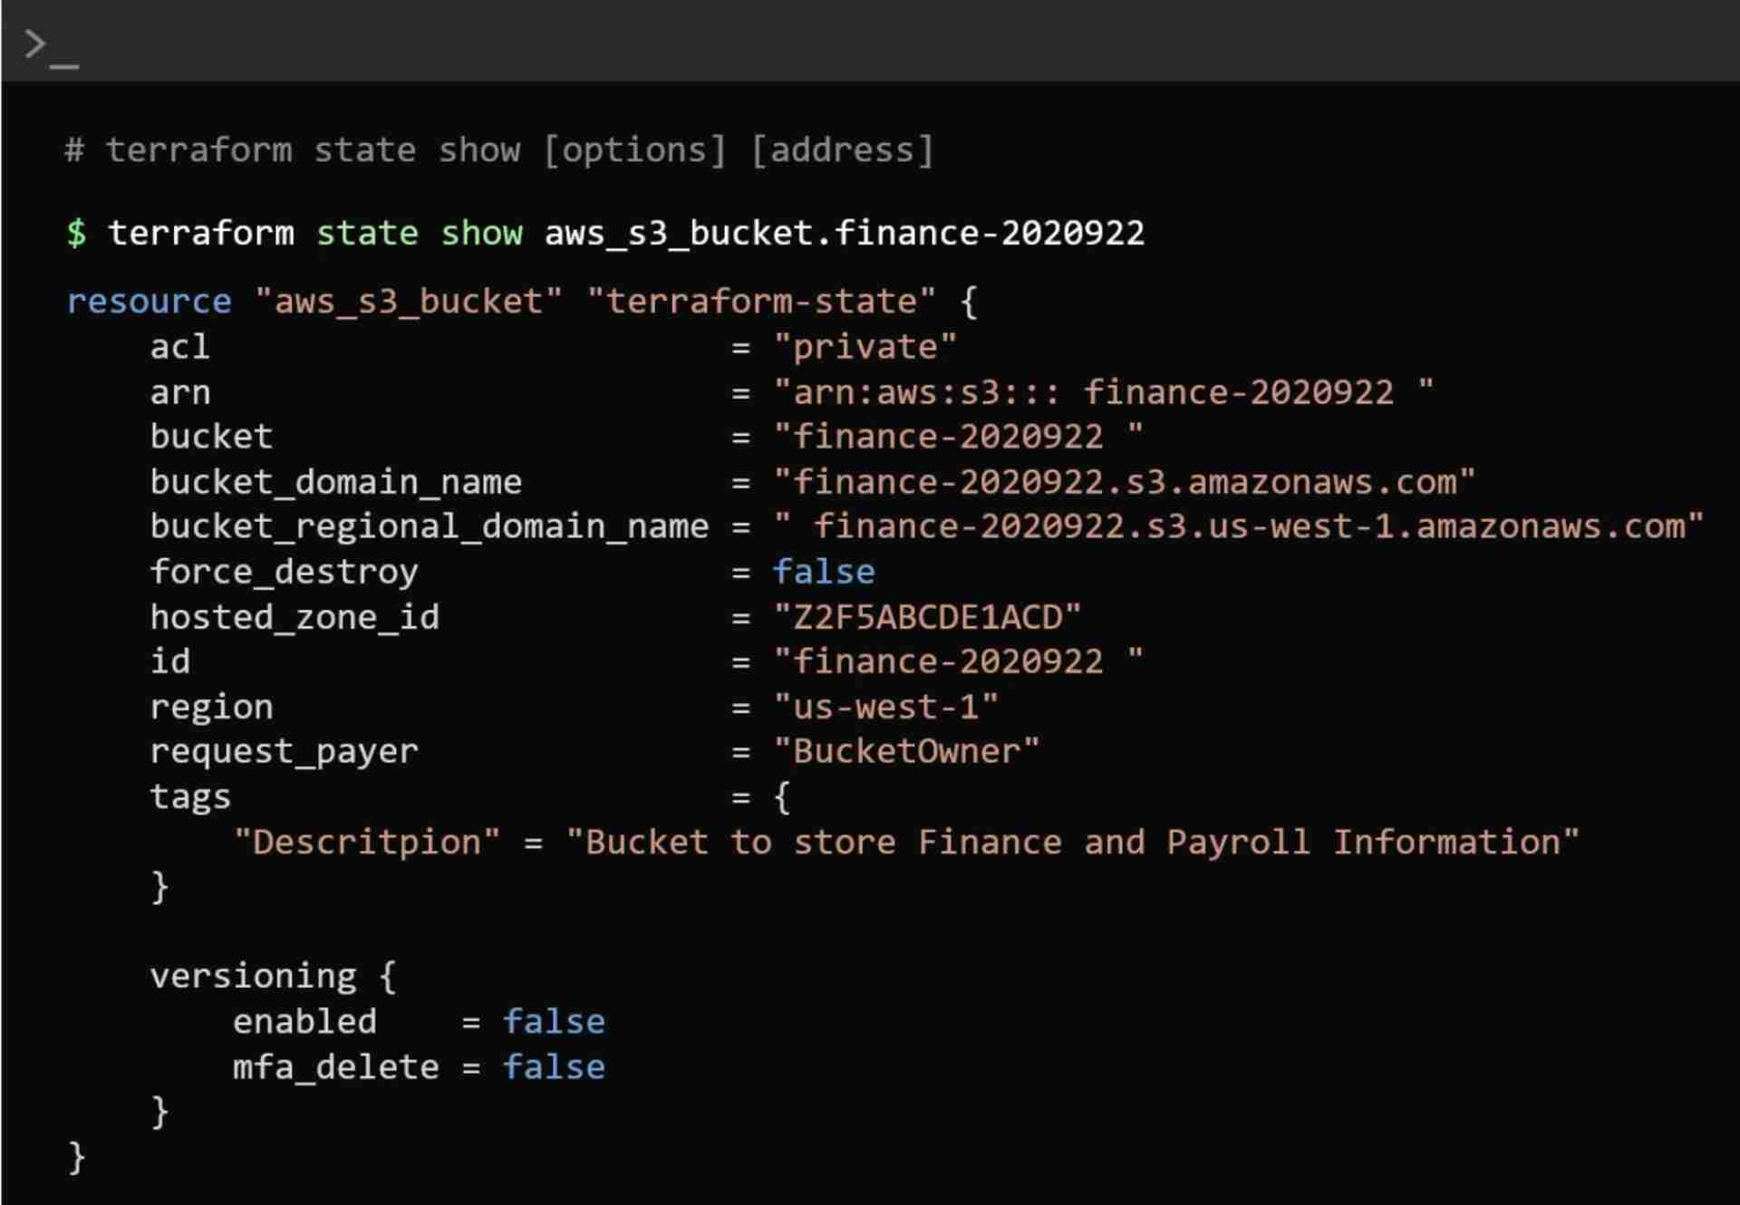The image size is (1740, 1205).
Task: Click the "terraform-state" resource name
Action: point(761,302)
